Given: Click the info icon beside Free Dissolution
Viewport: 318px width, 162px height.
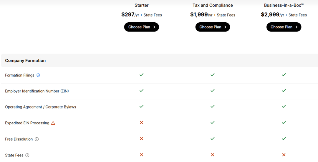Looking at the screenshot, I should tap(37, 139).
